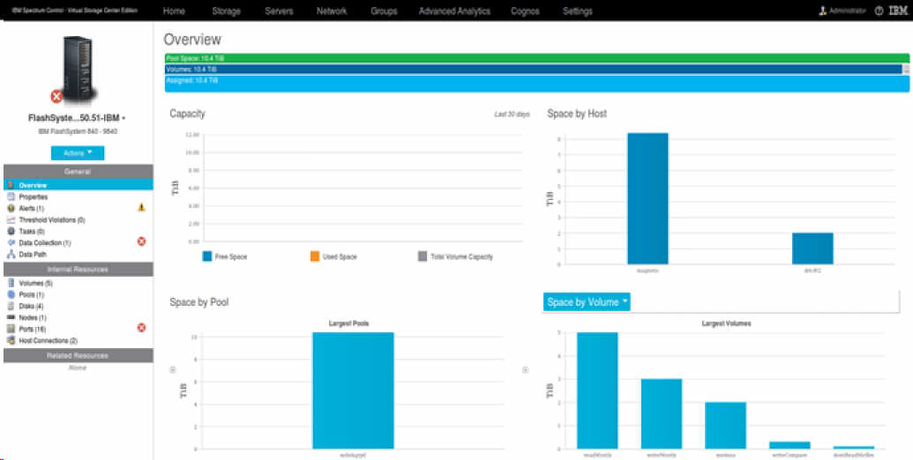
Task: Open Ports (16) link
Action: [33, 330]
